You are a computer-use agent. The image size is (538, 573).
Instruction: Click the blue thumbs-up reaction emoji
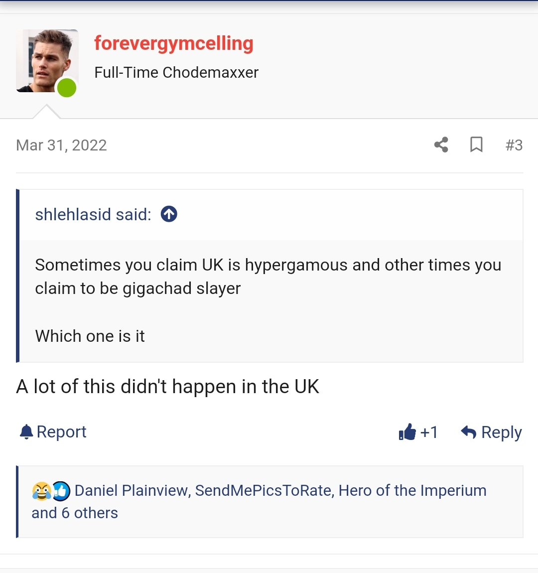tap(61, 491)
